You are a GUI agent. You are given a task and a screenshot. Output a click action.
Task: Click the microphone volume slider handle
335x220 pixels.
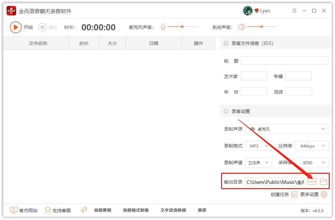pos(182,27)
